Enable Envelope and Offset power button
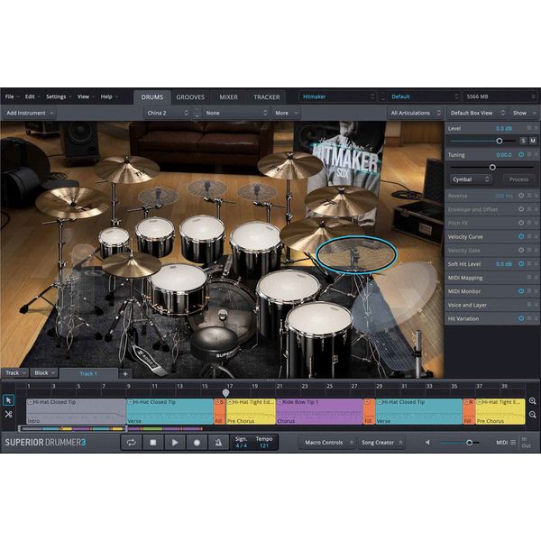This screenshot has width=541, height=541. click(x=521, y=209)
